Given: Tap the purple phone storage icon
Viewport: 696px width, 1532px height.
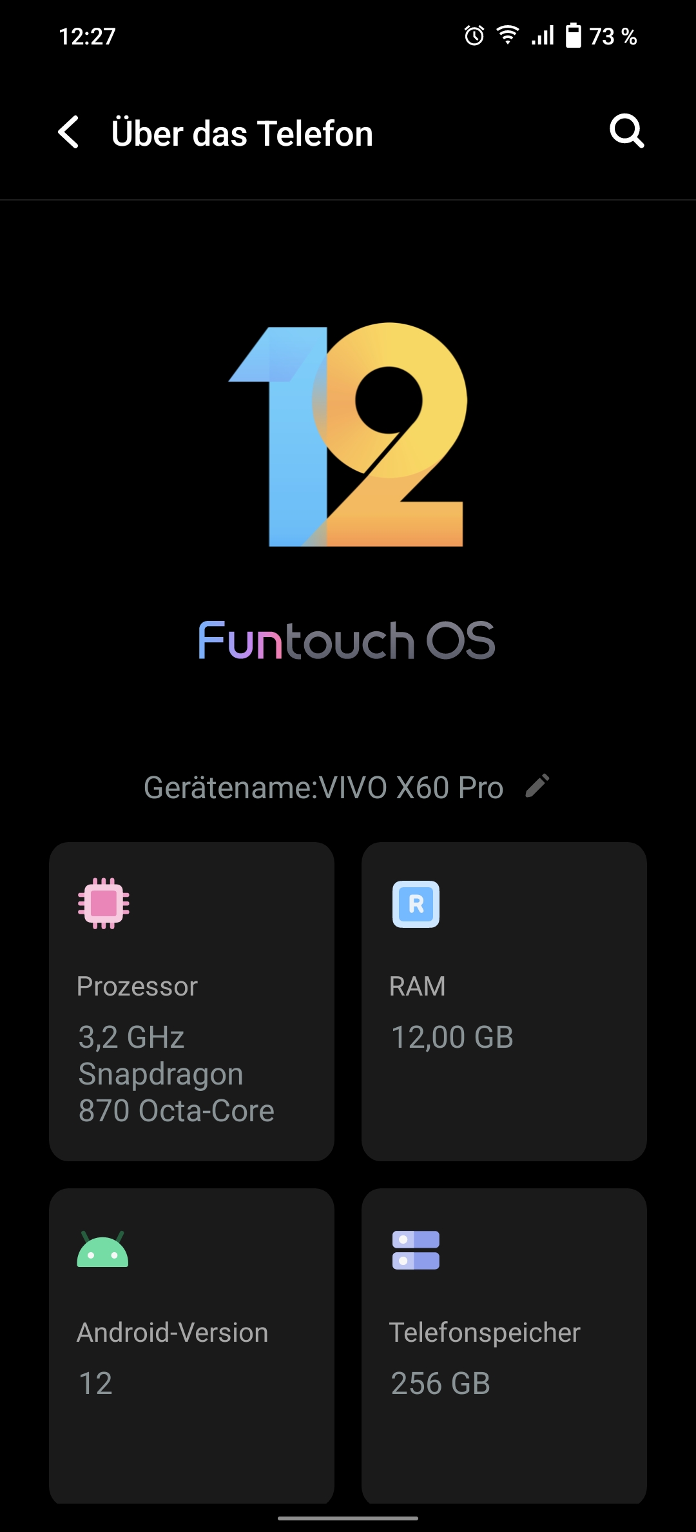Looking at the screenshot, I should pos(416,1250).
